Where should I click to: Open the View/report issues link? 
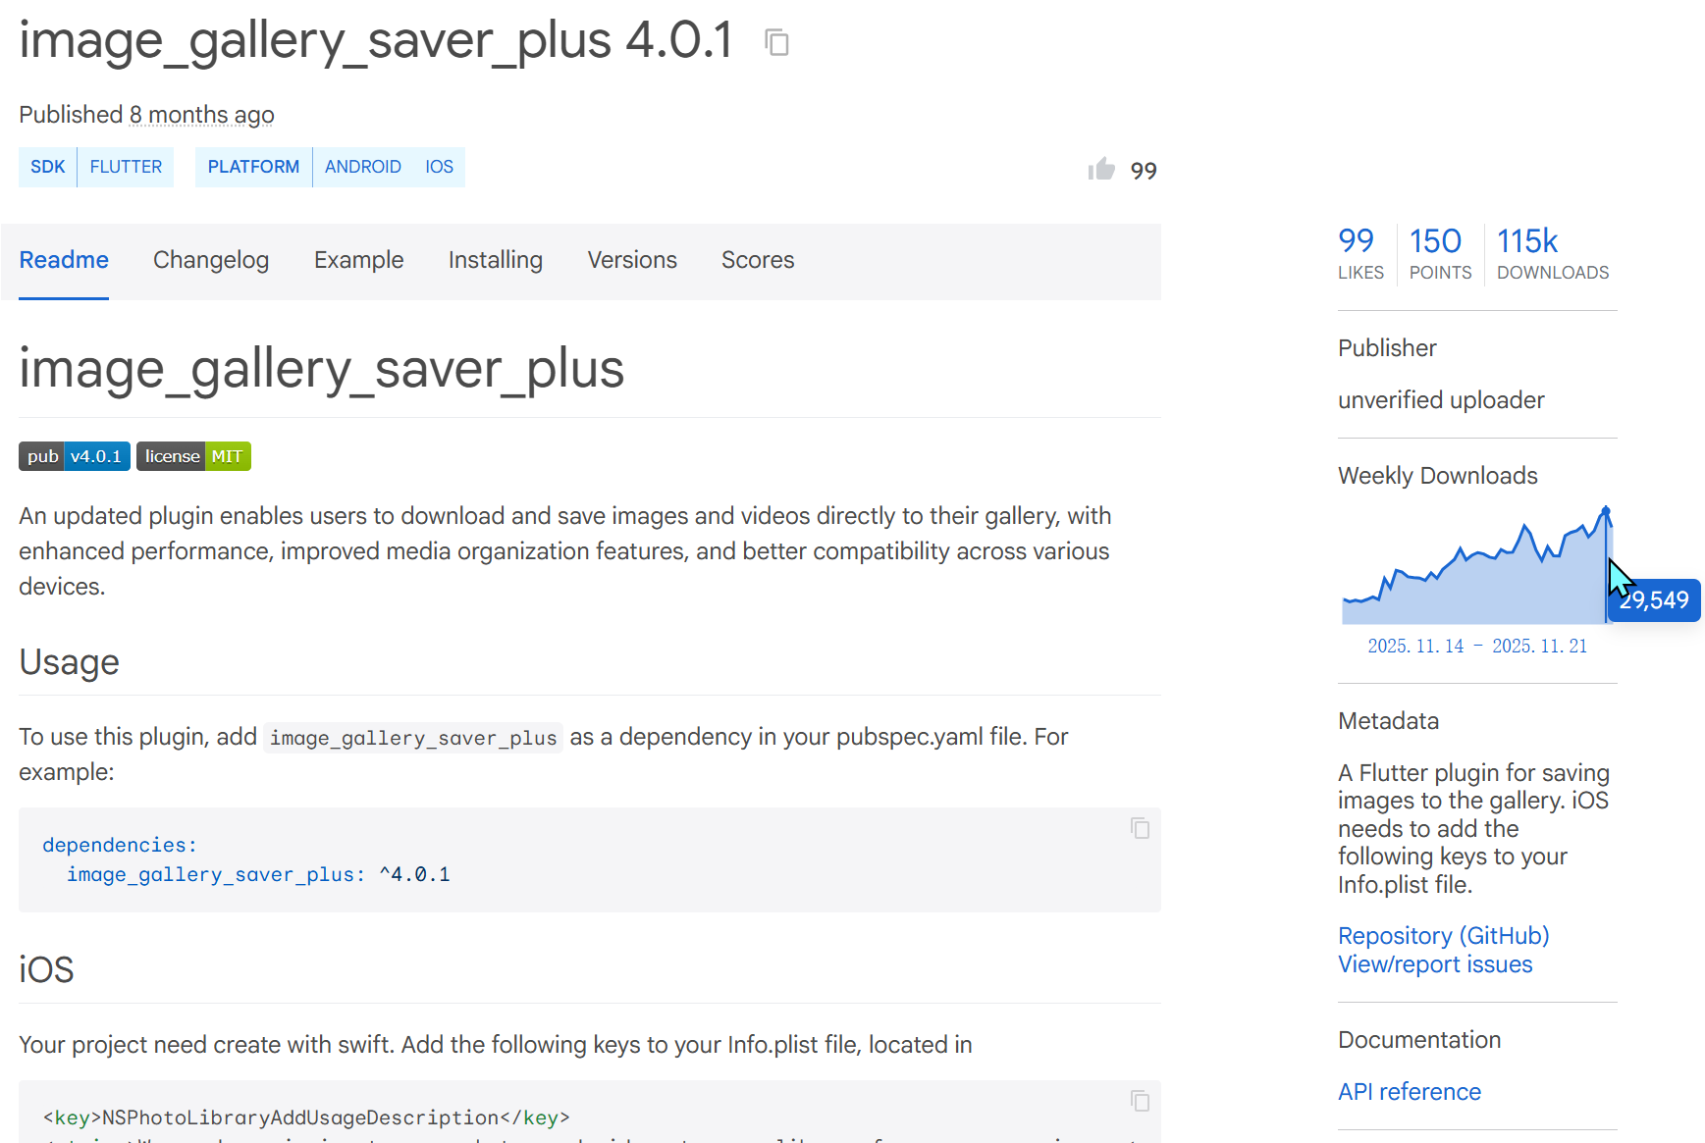pos(1434,964)
